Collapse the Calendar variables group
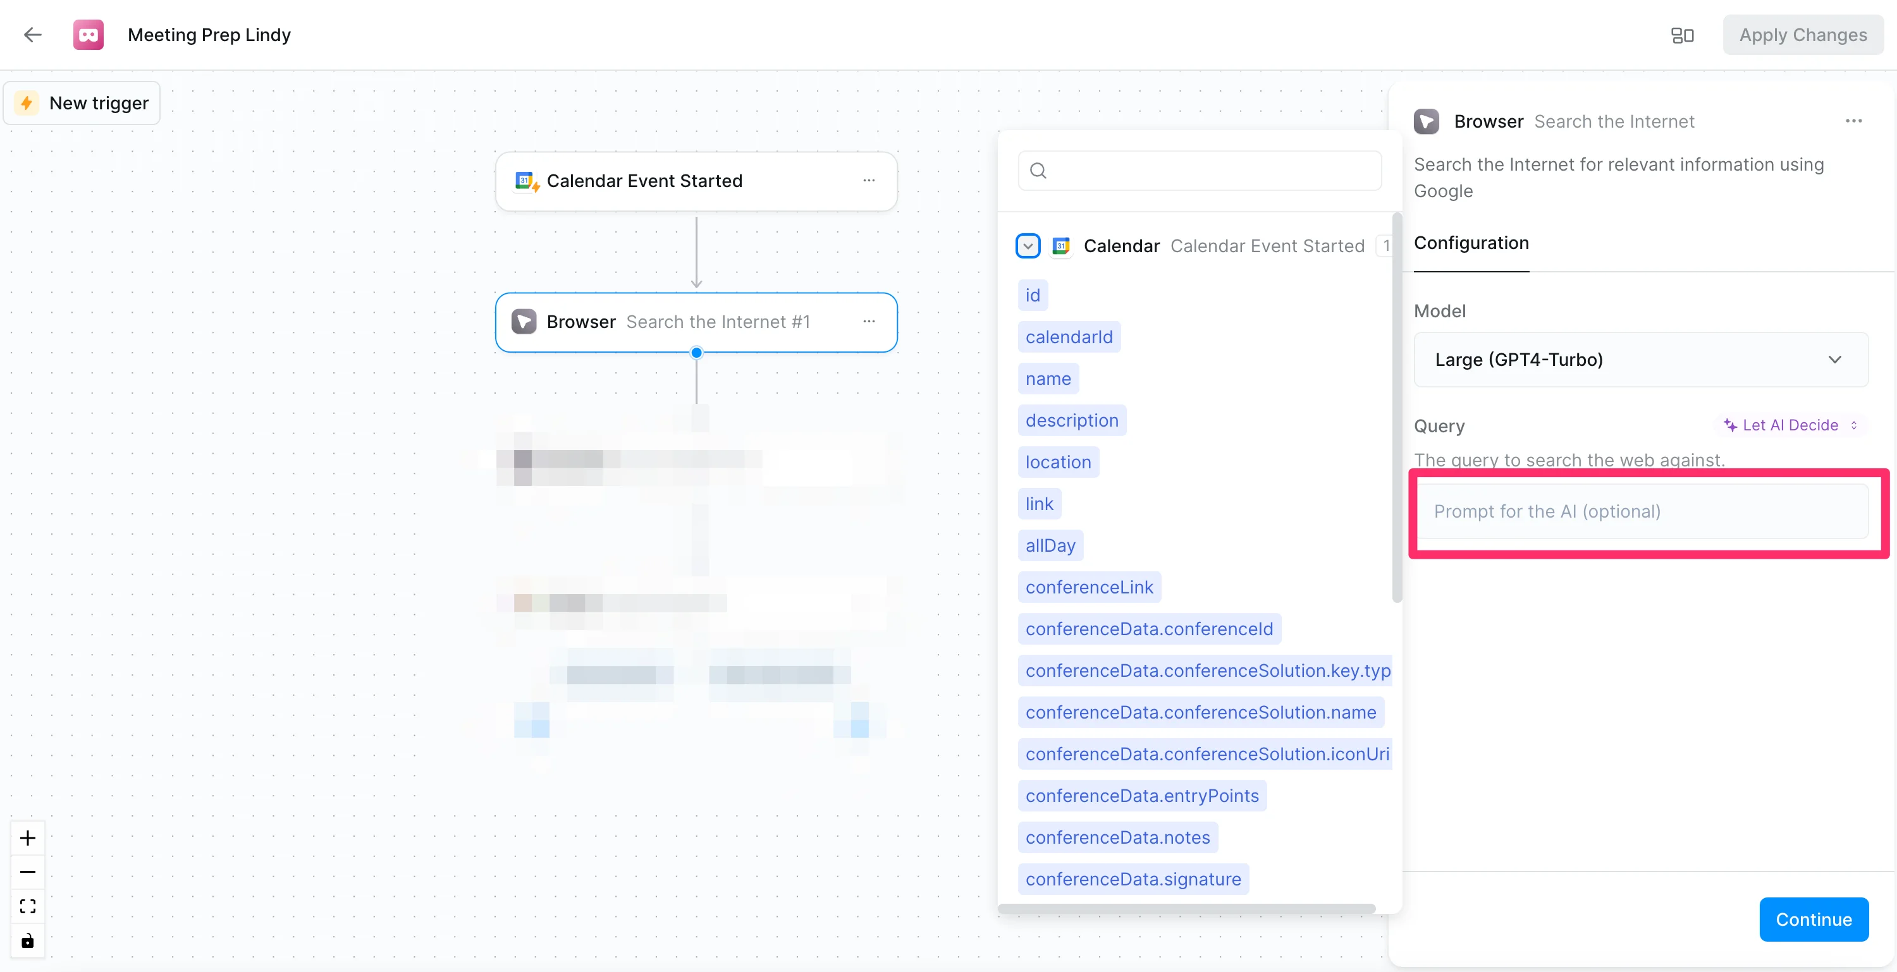The width and height of the screenshot is (1897, 972). point(1028,246)
